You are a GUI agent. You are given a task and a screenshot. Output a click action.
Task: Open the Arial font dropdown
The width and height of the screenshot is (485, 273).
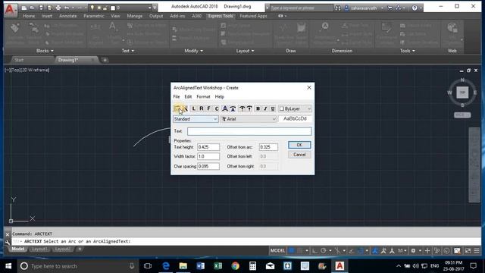pos(249,119)
